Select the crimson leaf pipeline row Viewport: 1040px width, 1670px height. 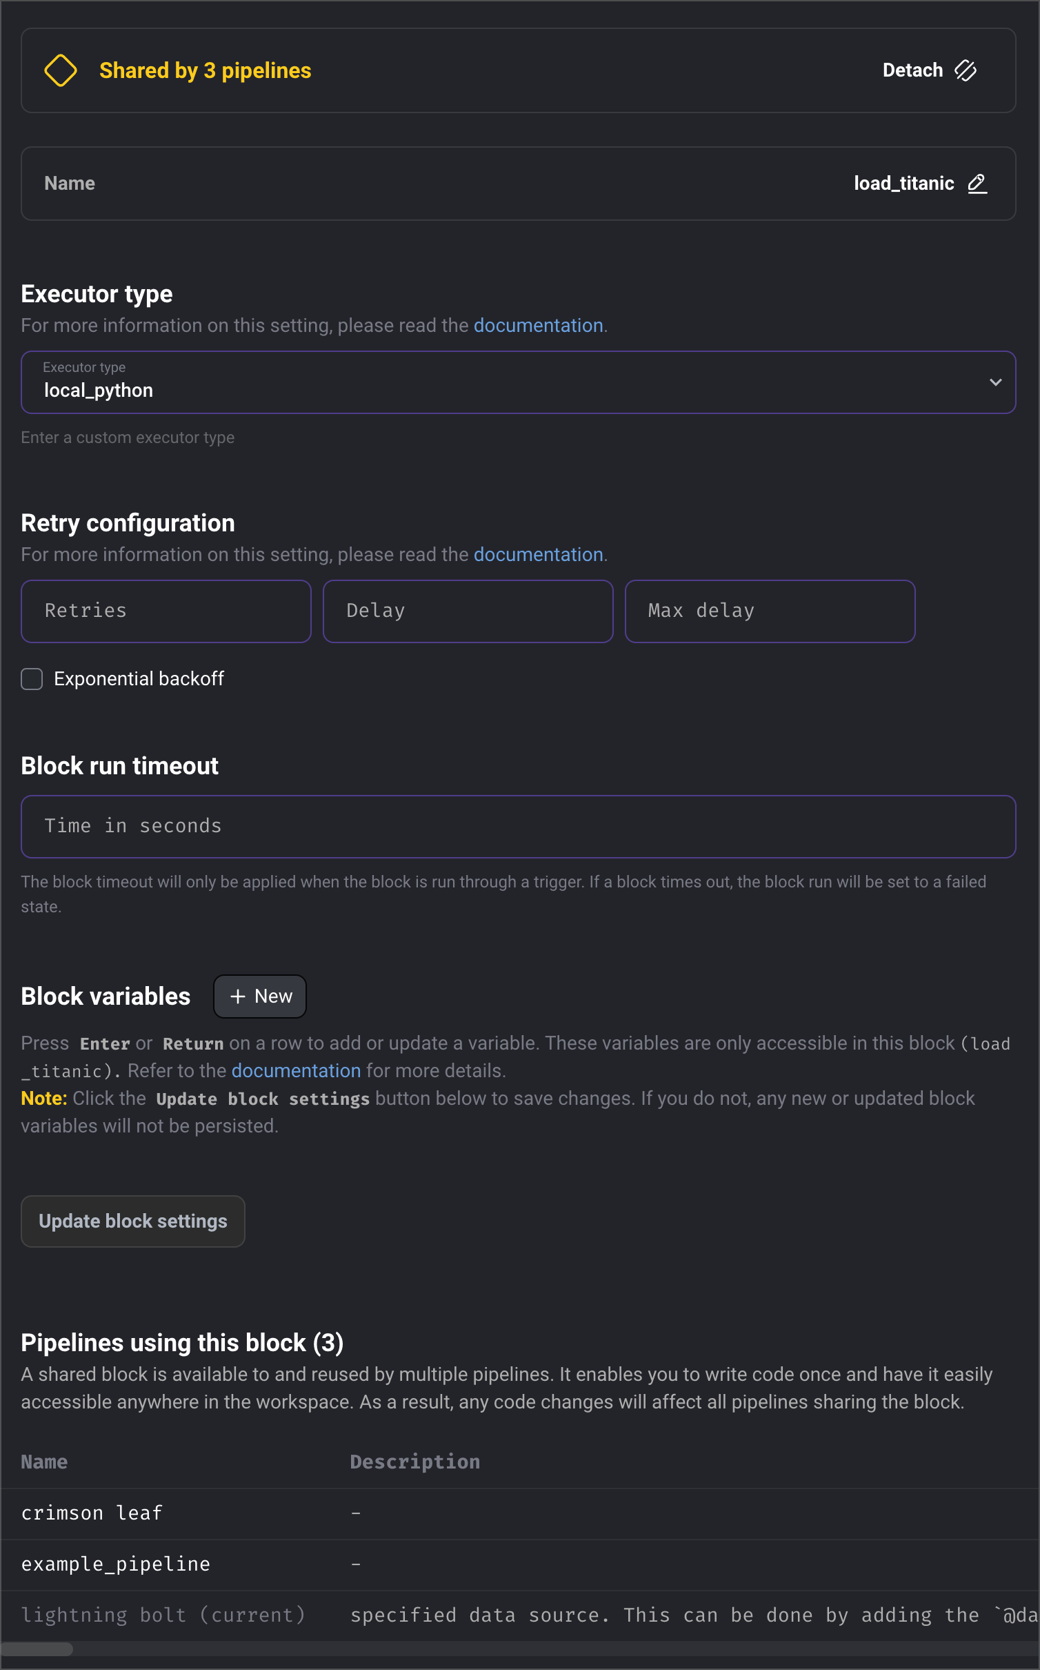pos(520,1514)
